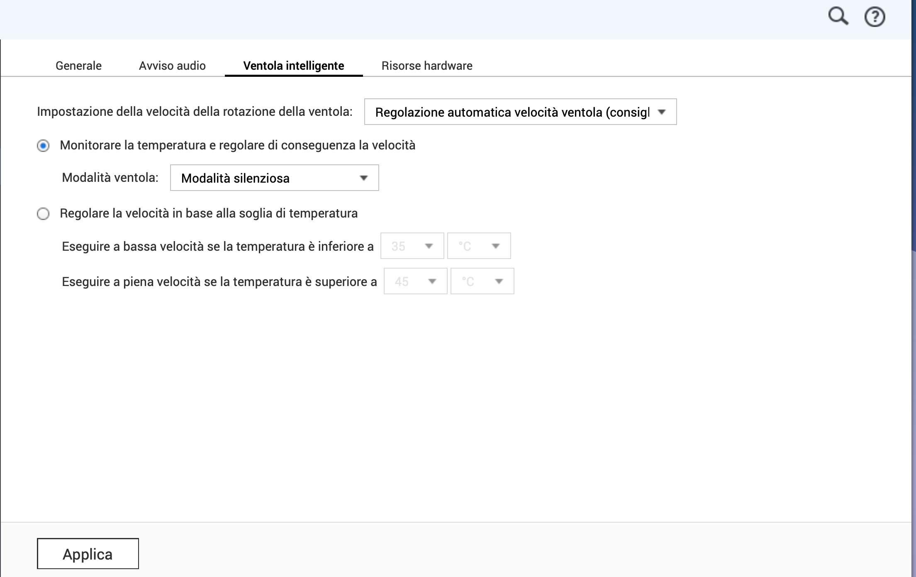
Task: Click the search magnifier icon
Action: point(838,17)
